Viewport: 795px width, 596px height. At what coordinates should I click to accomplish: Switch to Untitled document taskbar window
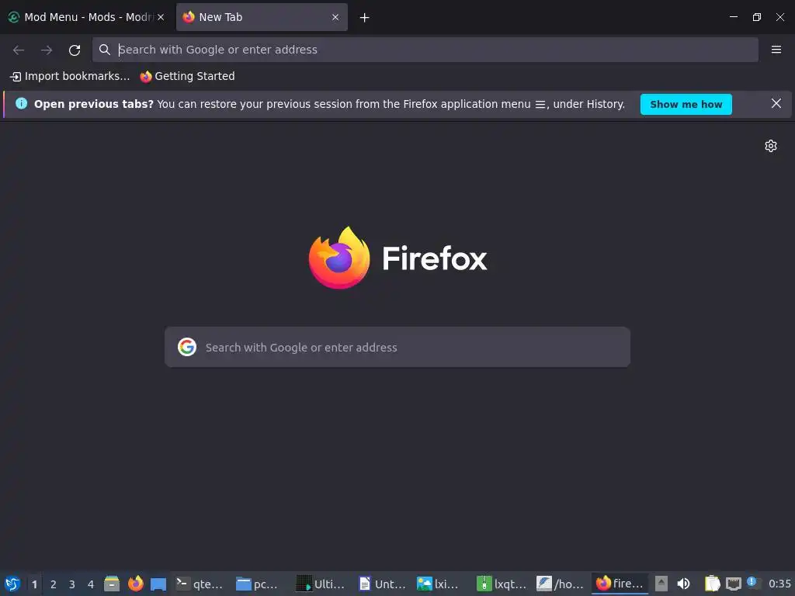381,584
